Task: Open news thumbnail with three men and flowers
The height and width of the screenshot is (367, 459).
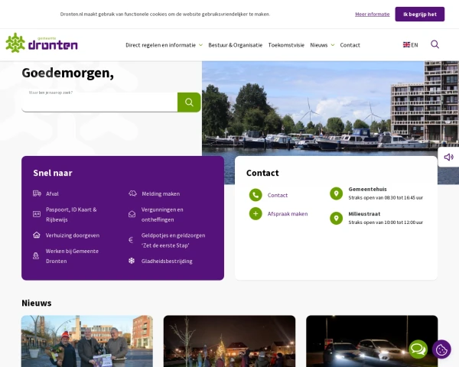Action: pyautogui.click(x=87, y=341)
